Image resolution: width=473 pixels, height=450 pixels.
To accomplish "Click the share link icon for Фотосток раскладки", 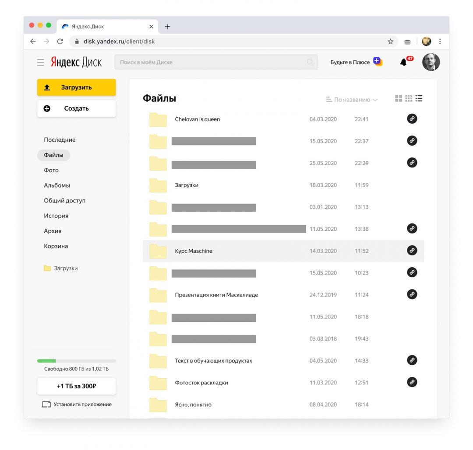I will [x=412, y=382].
